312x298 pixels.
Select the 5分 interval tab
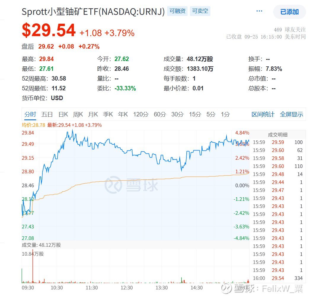pos(211,115)
